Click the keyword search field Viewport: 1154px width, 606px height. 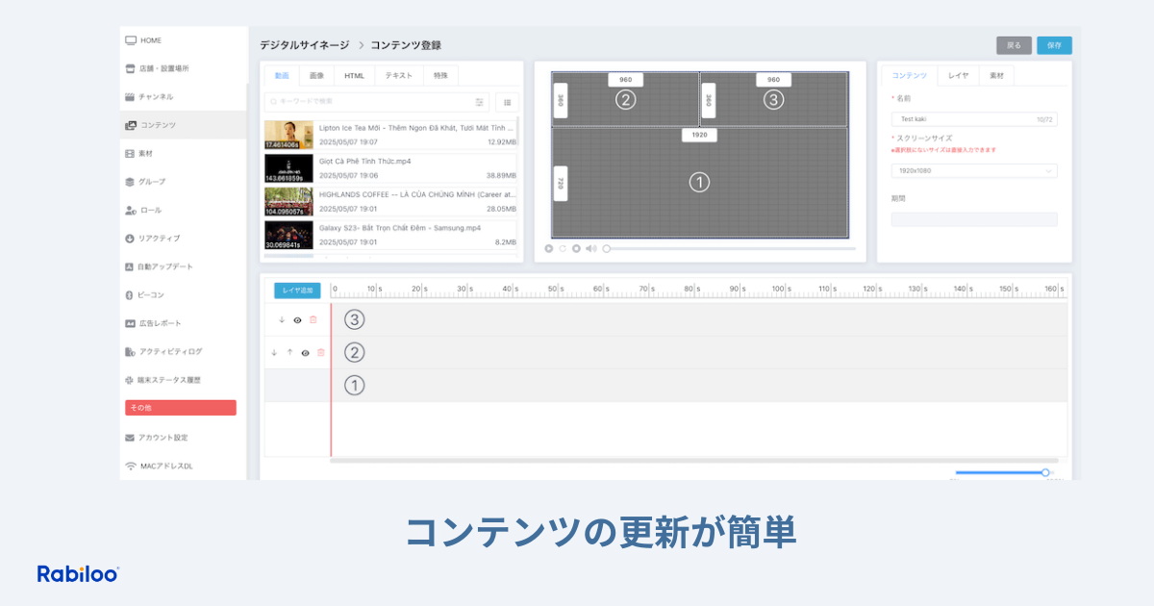pos(377,101)
